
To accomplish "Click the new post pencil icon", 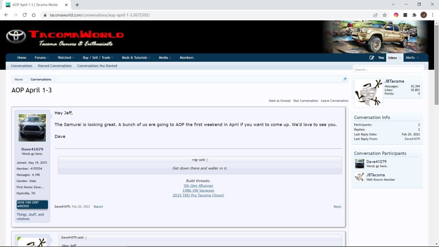I will click(372, 58).
